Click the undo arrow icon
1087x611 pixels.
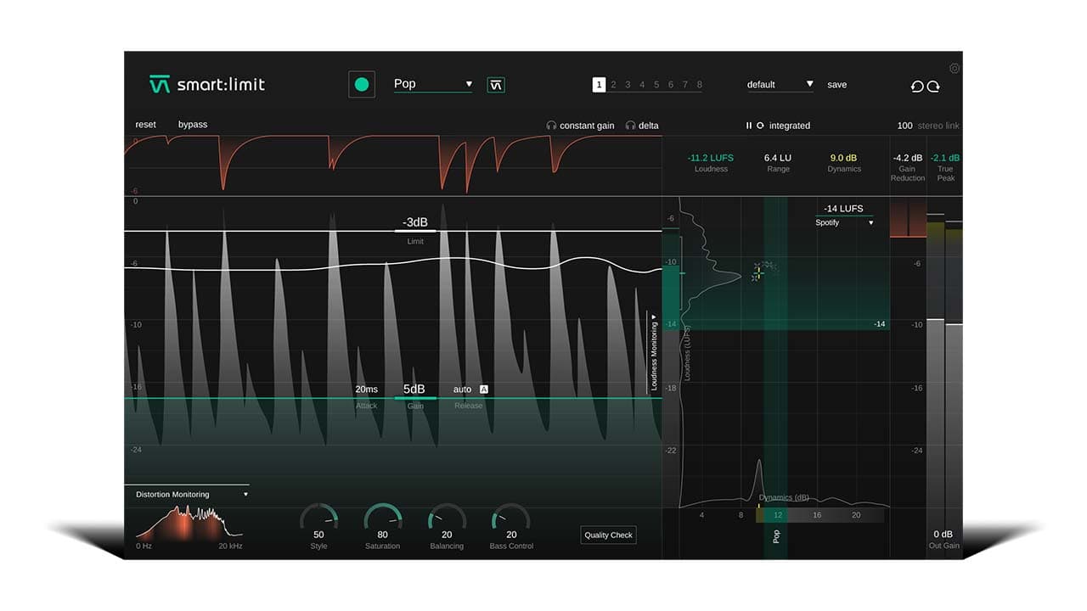(917, 87)
